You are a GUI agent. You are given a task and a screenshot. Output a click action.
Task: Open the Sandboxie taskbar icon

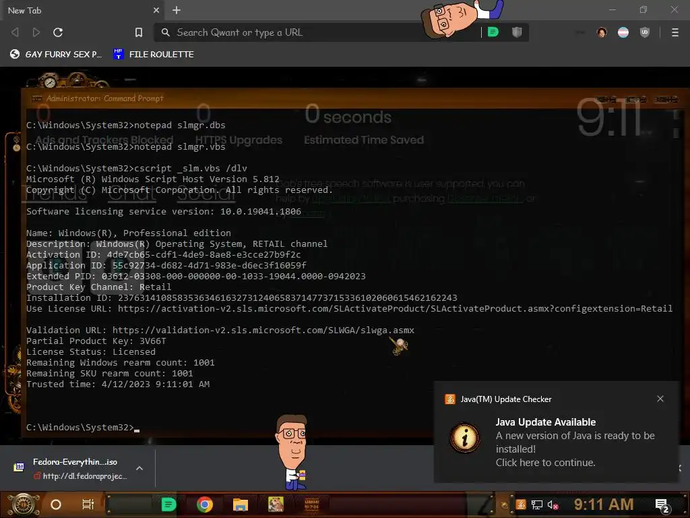pyautogui.click(x=276, y=505)
